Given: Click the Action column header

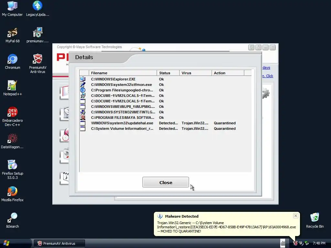Looking at the screenshot, I should (228, 73).
